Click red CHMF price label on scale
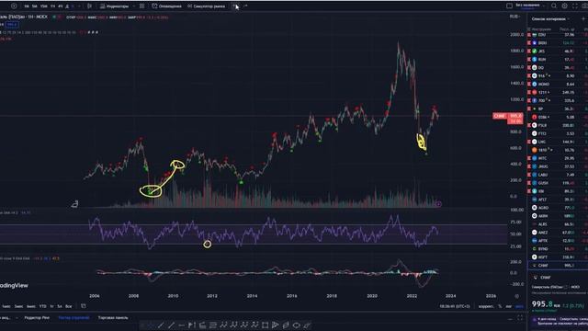This screenshot has height=331, width=588. pyautogui.click(x=508, y=116)
